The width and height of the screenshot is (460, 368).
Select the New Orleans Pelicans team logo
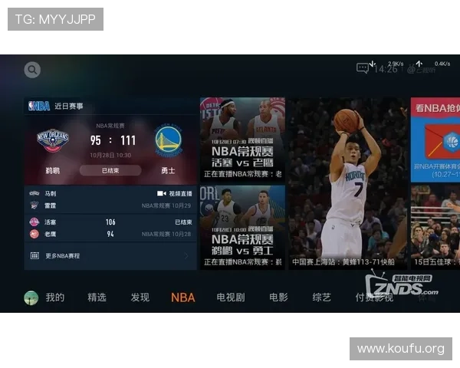pos(53,140)
